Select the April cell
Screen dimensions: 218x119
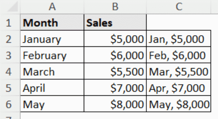[x=52, y=88]
